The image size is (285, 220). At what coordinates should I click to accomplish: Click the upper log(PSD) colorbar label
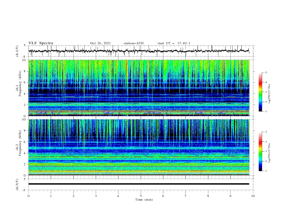tap(270, 94)
